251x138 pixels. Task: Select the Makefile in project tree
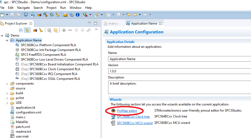22,122
